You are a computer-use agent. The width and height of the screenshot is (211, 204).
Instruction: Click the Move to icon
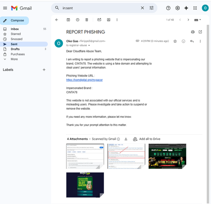click(x=108, y=20)
